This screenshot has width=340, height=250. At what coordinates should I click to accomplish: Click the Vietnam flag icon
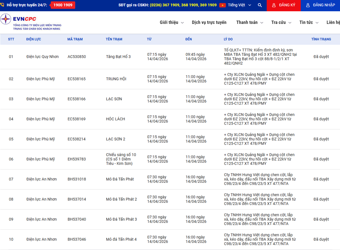tap(222, 5)
